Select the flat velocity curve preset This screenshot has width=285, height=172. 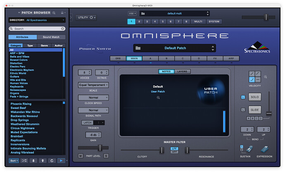point(258,79)
